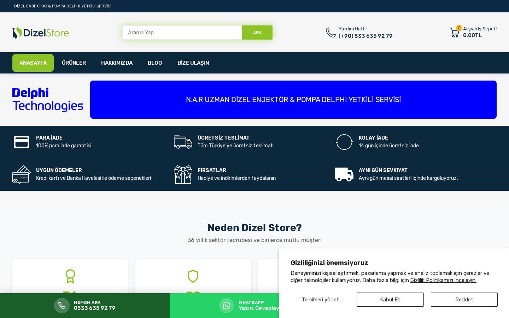Viewport: 509px width, 318px height.
Task: Click the phone icon in Hemen Ara bar
Action: pos(62,306)
